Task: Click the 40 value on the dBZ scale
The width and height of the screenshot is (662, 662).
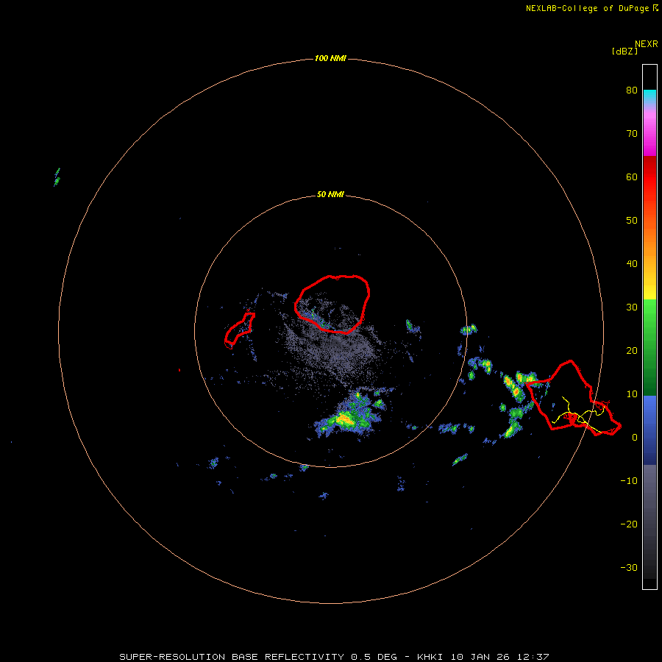Action: [632, 264]
